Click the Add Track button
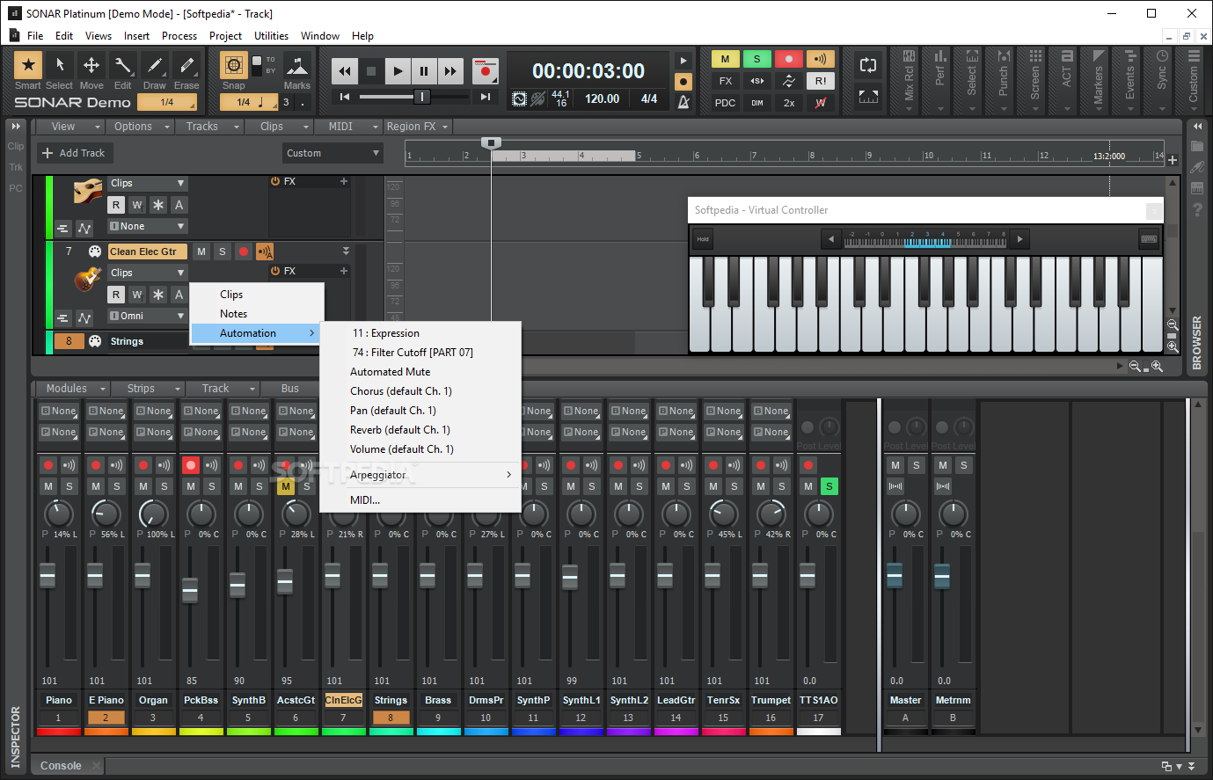 [x=73, y=153]
